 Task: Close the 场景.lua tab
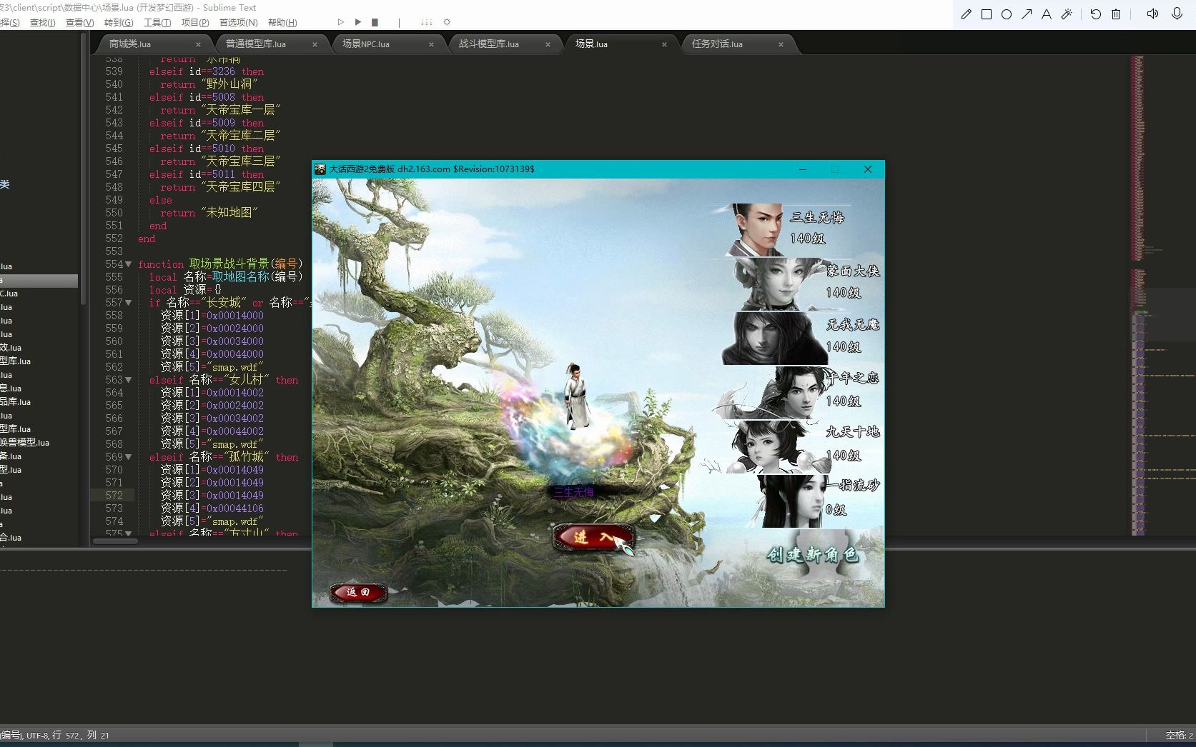(664, 44)
